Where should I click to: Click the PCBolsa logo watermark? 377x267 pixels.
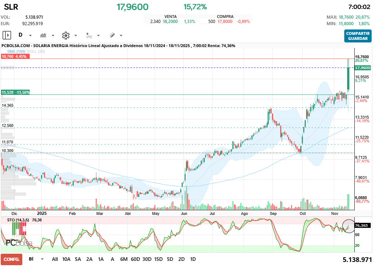19,242
